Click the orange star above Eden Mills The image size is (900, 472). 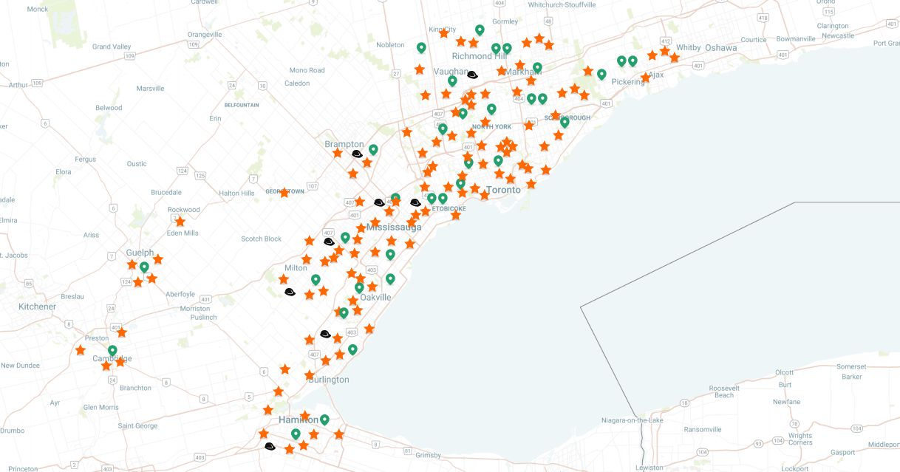180,221
